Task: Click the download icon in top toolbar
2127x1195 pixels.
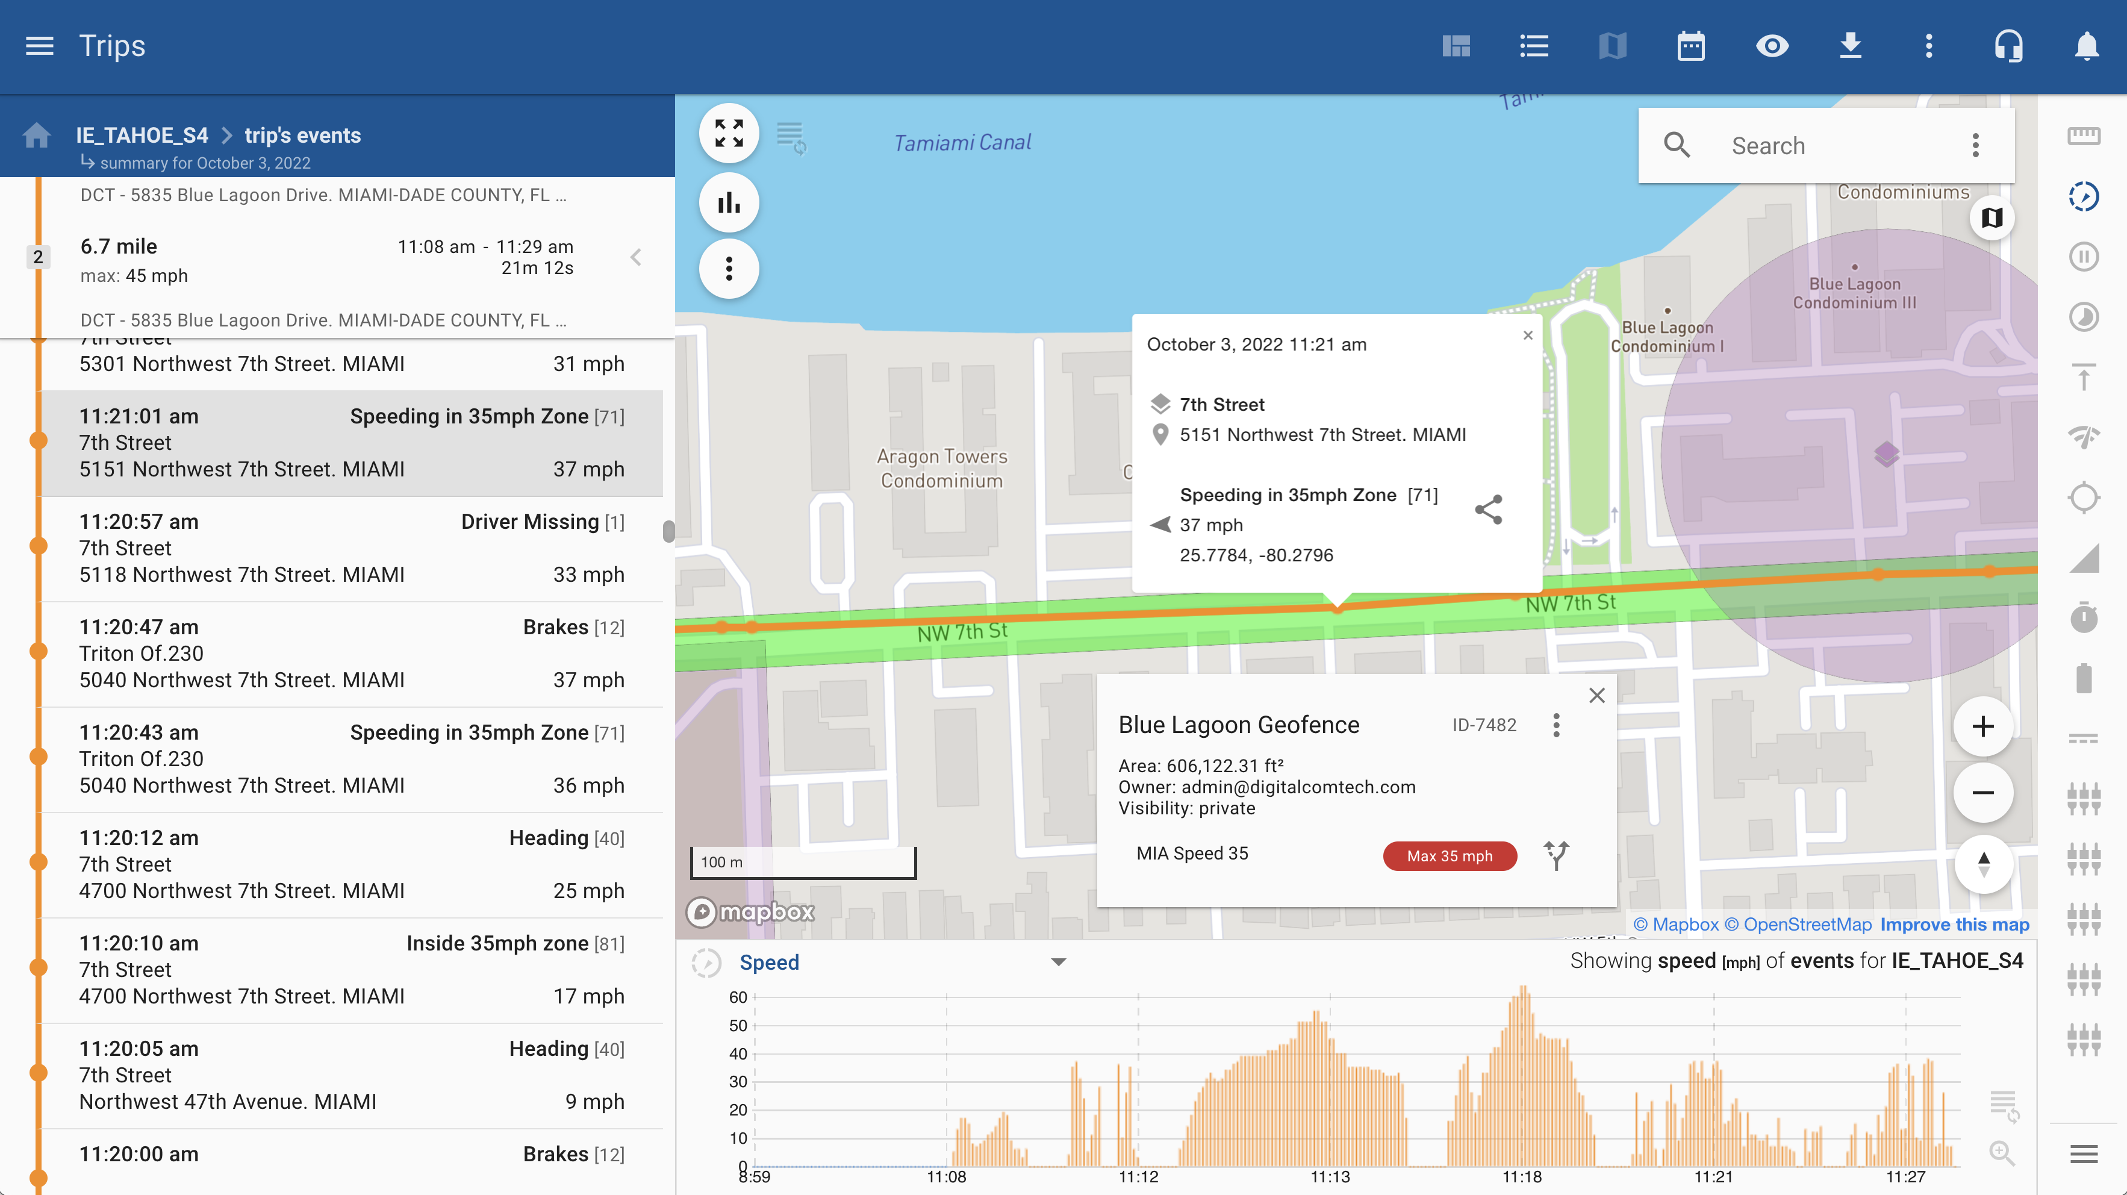Action: tap(1851, 45)
